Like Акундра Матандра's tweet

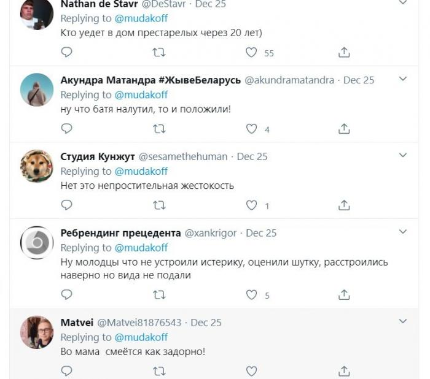(251, 129)
